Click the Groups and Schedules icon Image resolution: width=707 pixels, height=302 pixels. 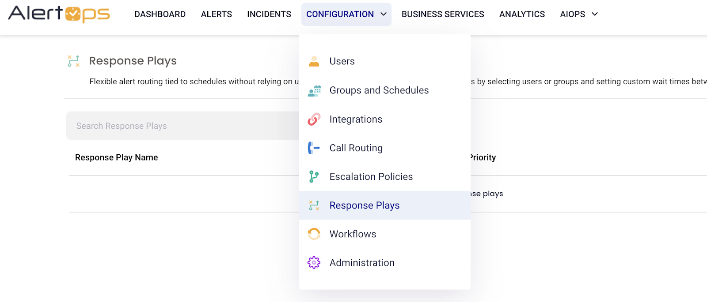314,90
